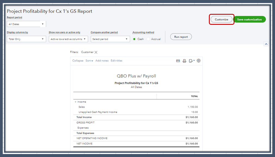Screen dimensions: 275x157
Task: Select Edit titles
Action: point(116,60)
